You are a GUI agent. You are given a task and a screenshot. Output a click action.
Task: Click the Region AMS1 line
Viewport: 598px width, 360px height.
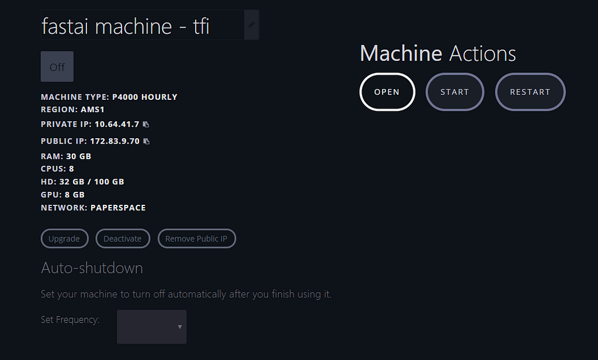point(72,109)
